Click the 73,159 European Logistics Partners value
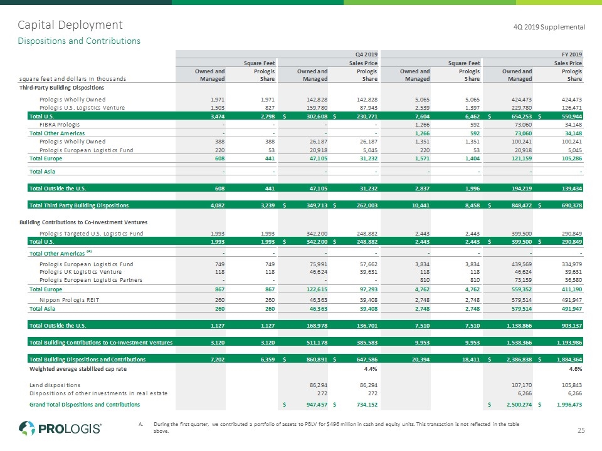This screenshot has height=451, width=602. [523, 280]
